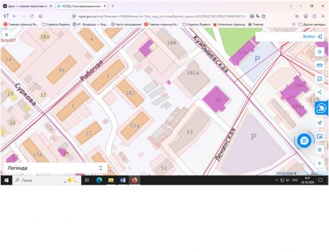Open Другие закладки folder
Viewport: 329px width, 252px height.
(312, 24)
